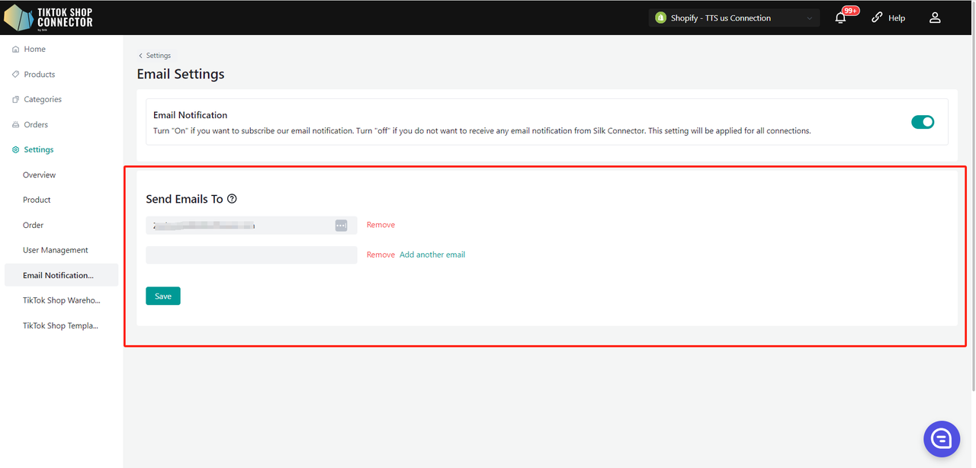Open Orders in the sidebar
Image resolution: width=976 pixels, height=468 pixels.
pyautogui.click(x=35, y=125)
